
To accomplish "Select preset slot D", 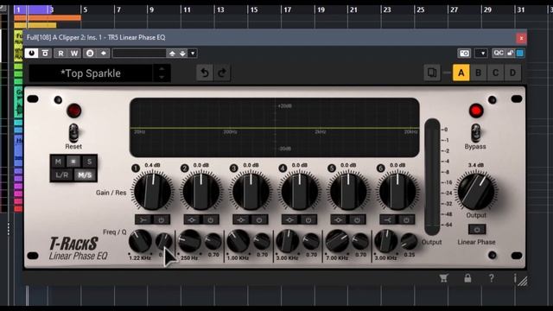I will click(x=512, y=73).
